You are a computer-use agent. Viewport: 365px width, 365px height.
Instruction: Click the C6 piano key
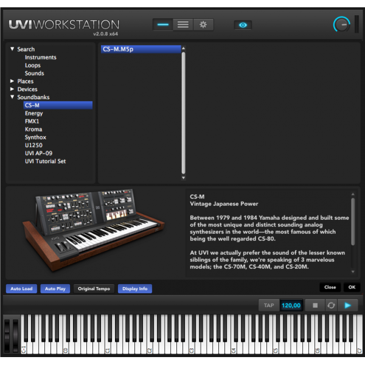(318, 348)
